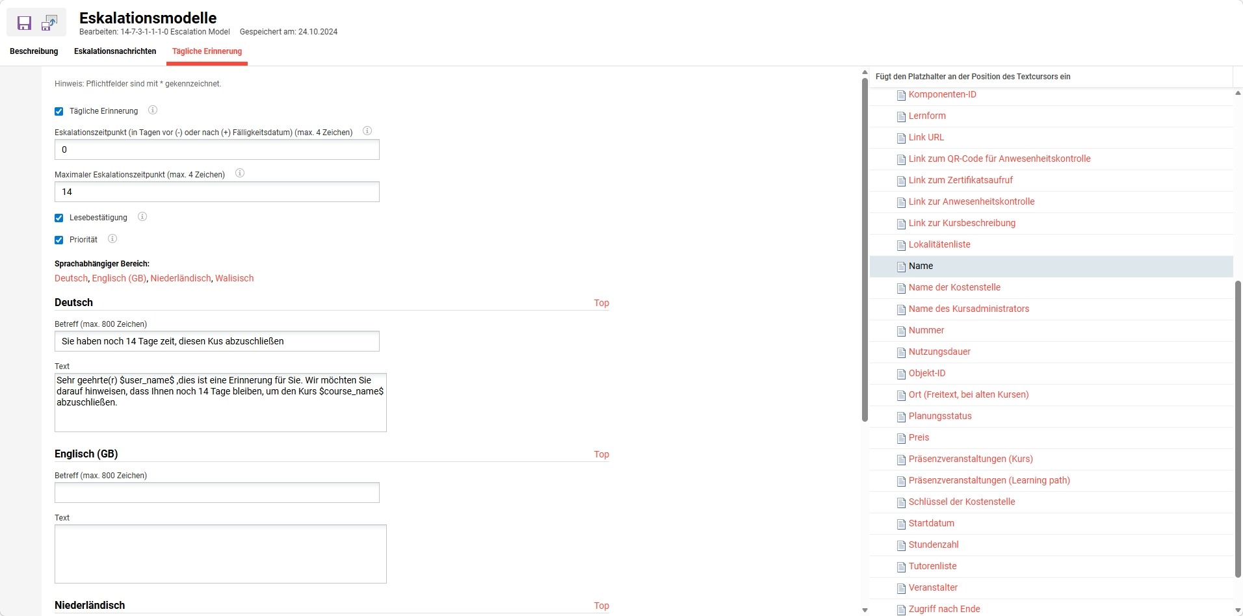This screenshot has height=616, width=1243.
Task: Select the Tägliche Erinnerung tab
Action: coord(207,51)
